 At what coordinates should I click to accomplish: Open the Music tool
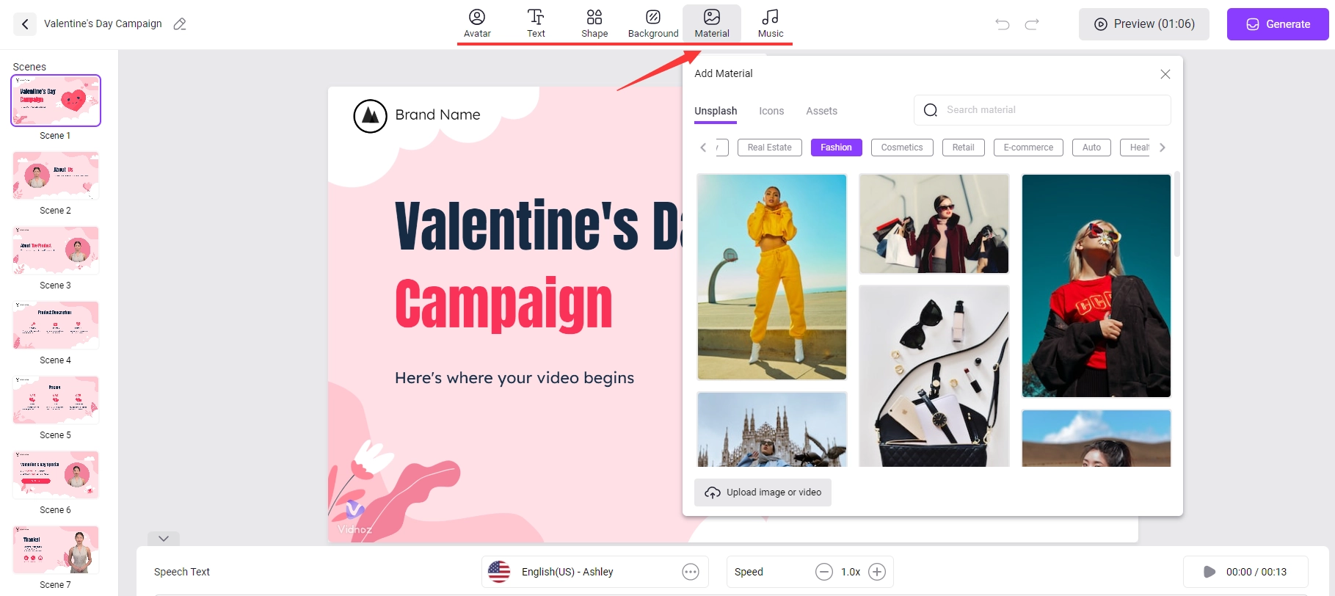click(771, 23)
